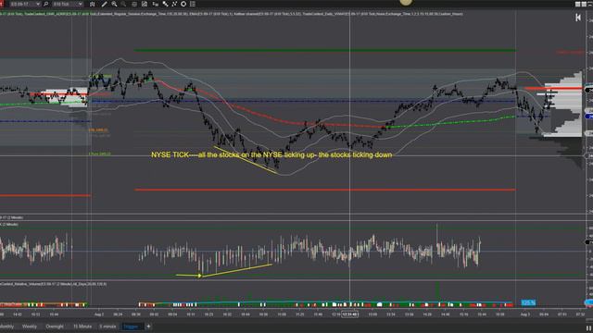The image size is (593, 333).
Task: Click the zoom out magnifier icon
Action: (x=123, y=4)
